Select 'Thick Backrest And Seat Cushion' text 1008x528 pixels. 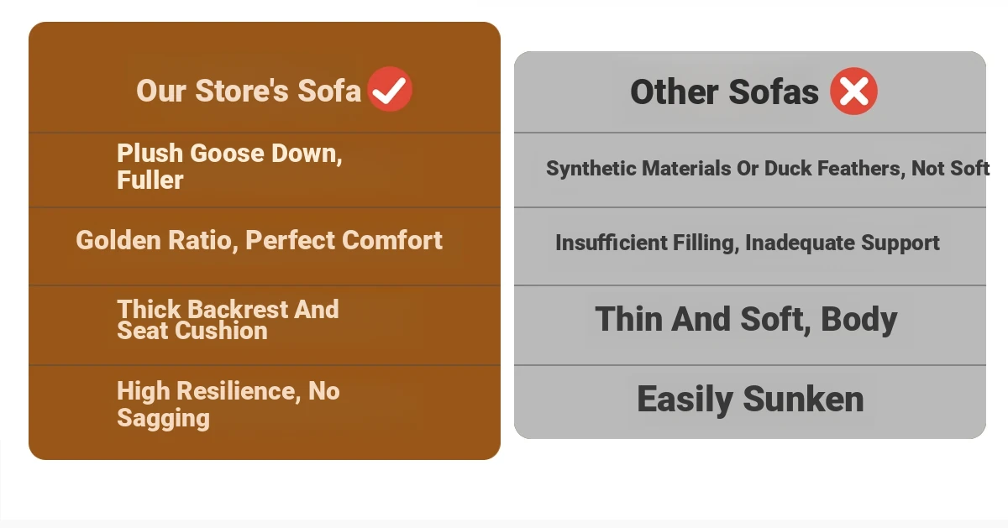pos(228,320)
